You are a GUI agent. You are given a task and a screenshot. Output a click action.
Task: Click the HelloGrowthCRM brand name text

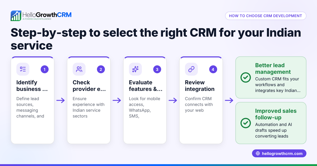point(47,14)
